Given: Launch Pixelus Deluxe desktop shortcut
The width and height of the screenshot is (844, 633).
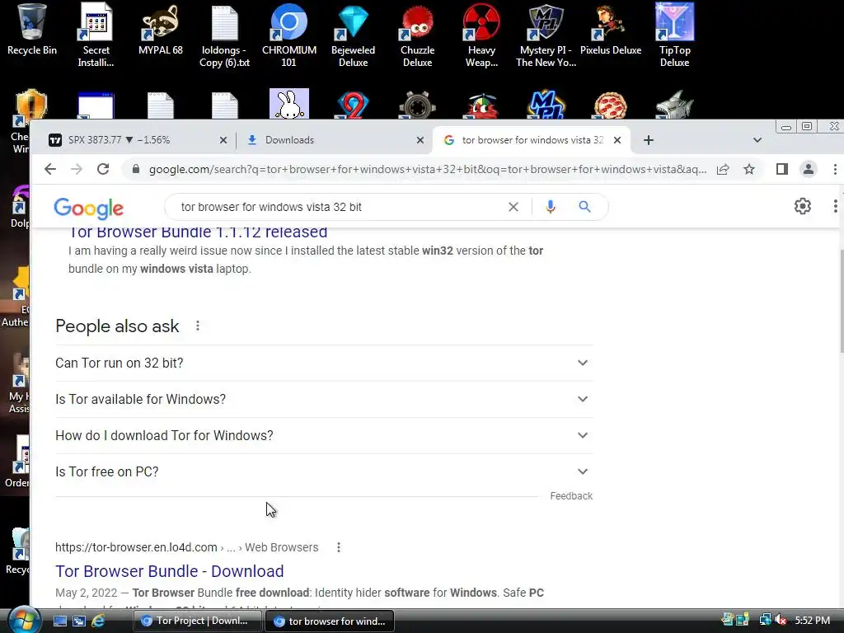Looking at the screenshot, I should point(611,30).
